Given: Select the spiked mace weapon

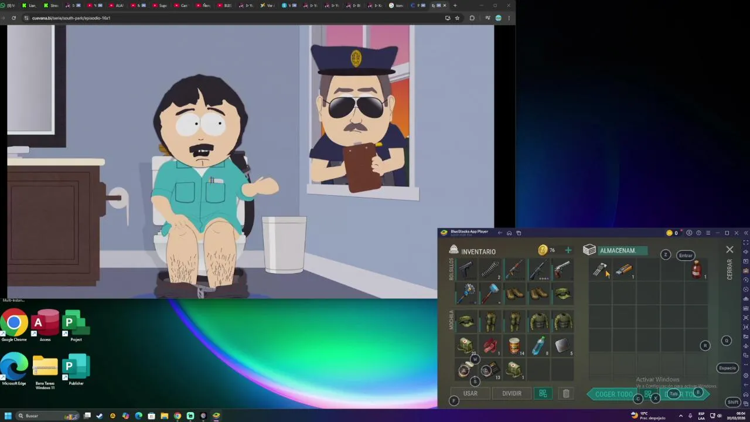Looking at the screenshot, I should [466, 293].
